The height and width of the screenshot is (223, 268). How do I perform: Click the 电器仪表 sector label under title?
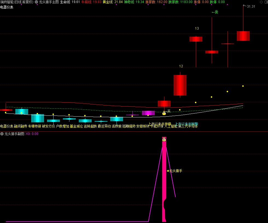point(7,7)
